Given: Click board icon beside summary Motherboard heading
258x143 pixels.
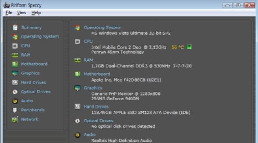Looking at the screenshot, I should coord(77,74).
